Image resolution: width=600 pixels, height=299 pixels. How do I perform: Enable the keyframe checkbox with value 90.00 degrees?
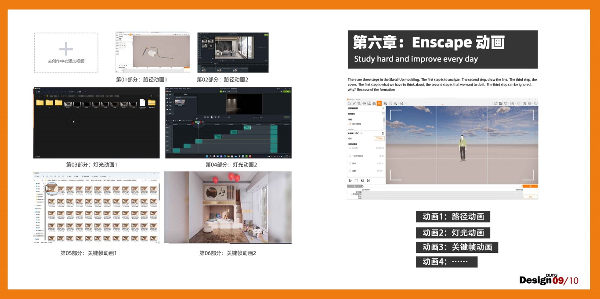pos(350,171)
